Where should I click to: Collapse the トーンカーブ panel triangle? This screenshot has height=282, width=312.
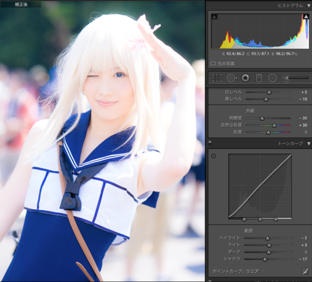pos(309,144)
